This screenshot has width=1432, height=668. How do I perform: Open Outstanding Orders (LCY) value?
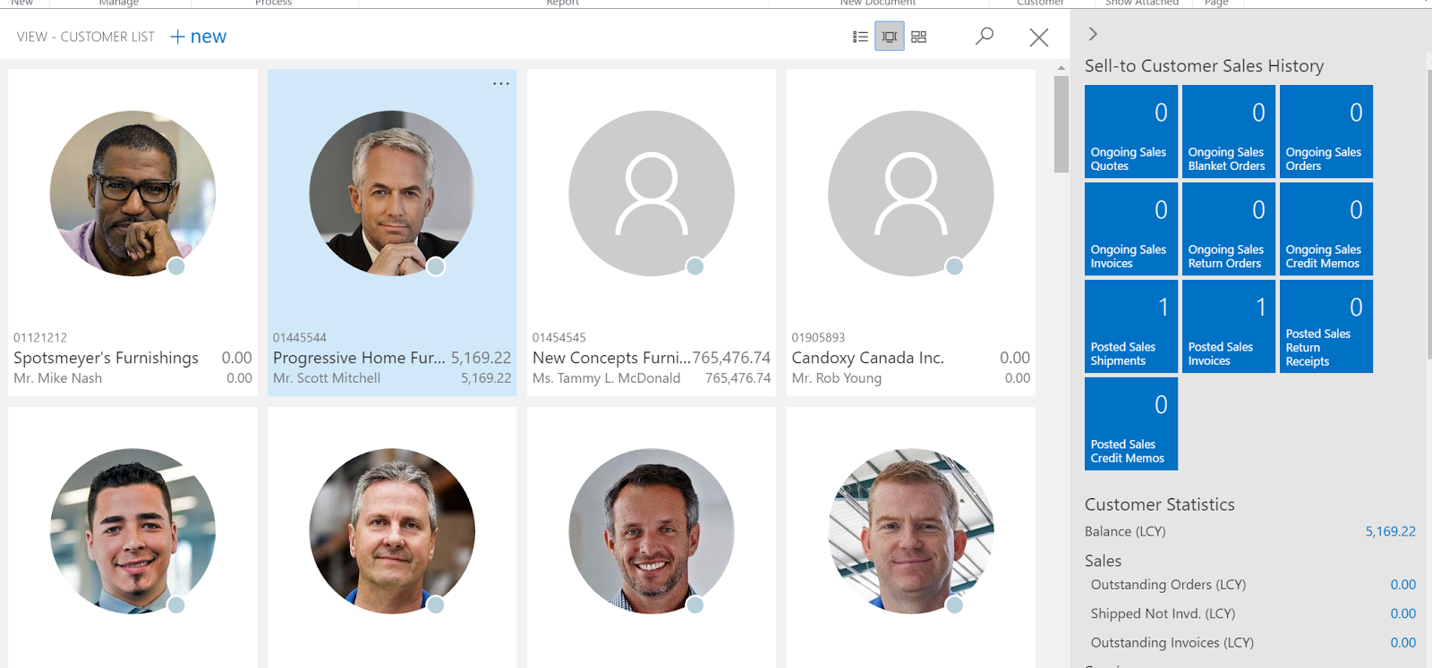1402,585
